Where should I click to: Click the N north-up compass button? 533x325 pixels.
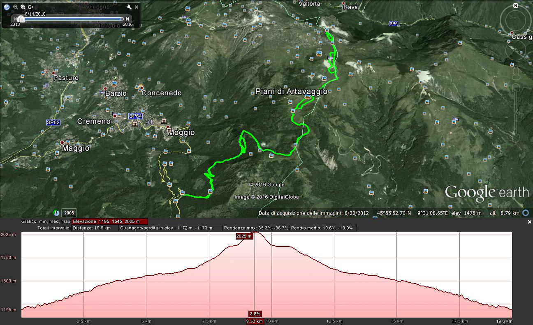tap(516, 6)
